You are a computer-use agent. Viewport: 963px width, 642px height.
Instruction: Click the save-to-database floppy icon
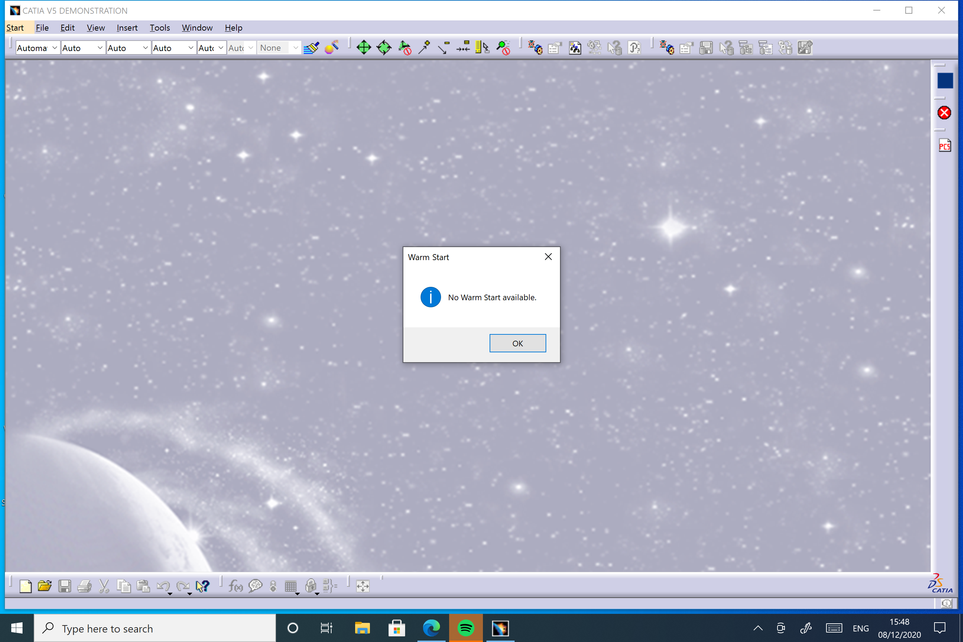(706, 48)
